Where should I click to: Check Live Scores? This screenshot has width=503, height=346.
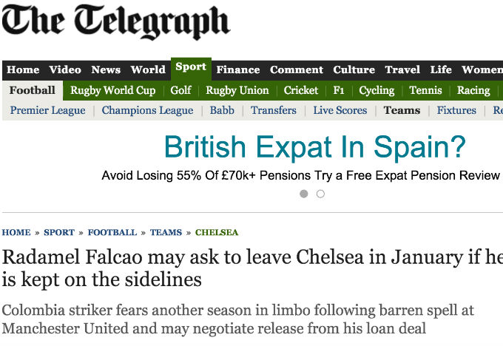click(340, 110)
